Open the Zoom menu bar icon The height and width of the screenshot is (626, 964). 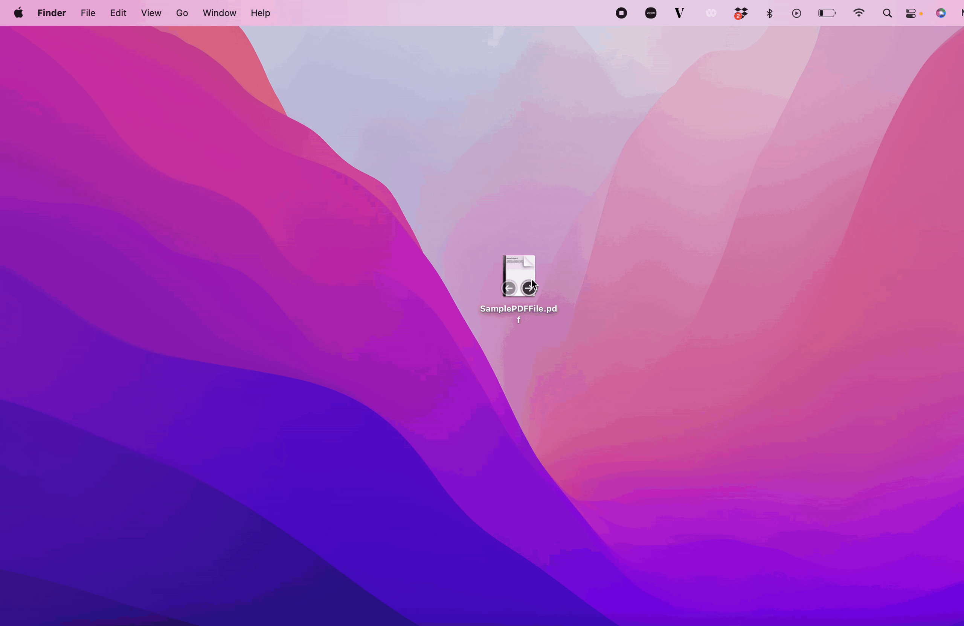click(650, 13)
